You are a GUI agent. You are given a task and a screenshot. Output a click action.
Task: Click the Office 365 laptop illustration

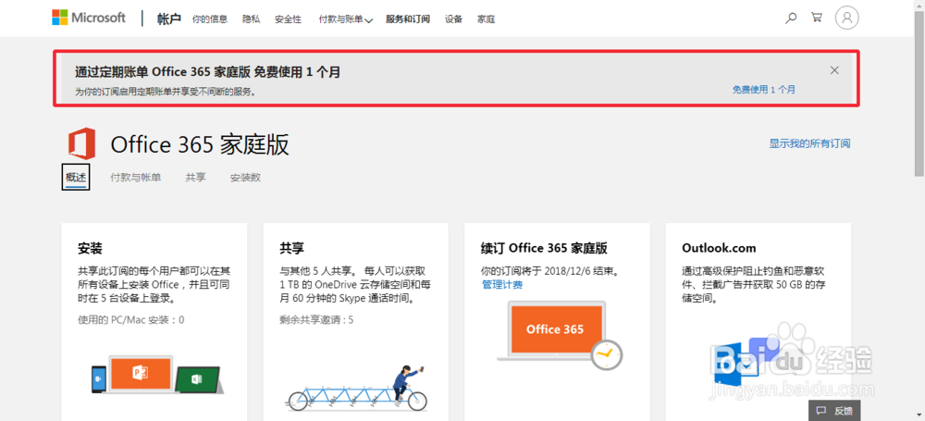560,335
